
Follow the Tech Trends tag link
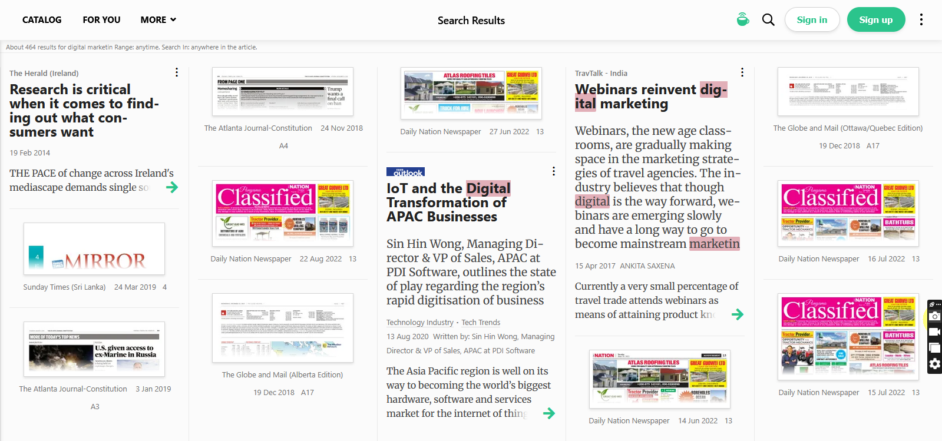pos(481,323)
